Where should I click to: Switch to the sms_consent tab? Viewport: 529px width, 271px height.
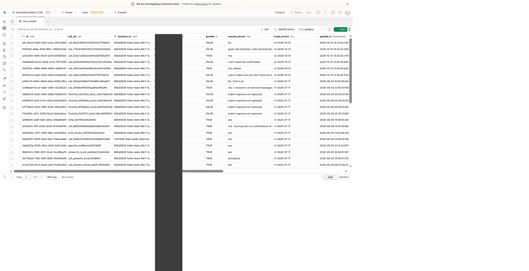pos(30,21)
